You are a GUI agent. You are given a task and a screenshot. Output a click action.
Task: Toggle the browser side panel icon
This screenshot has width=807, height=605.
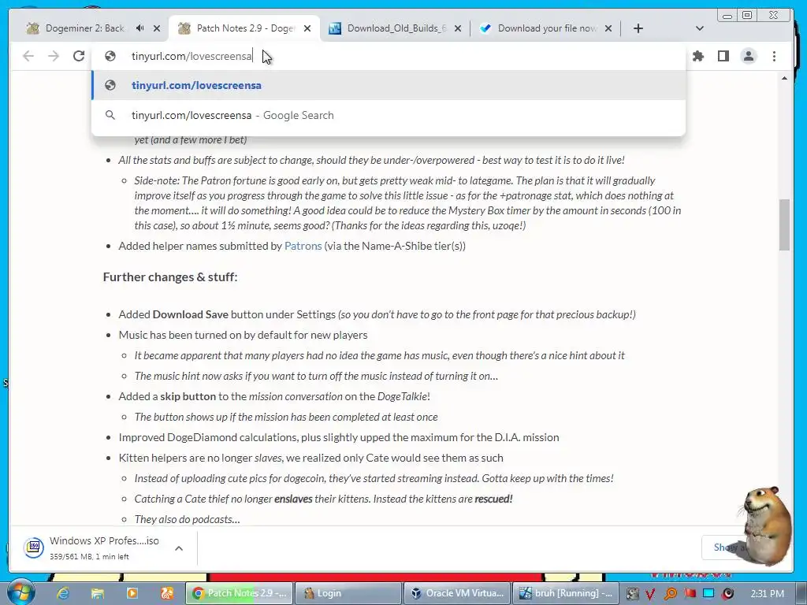[x=723, y=56]
